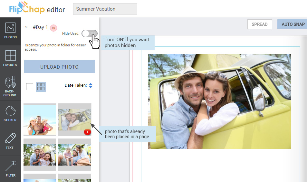
Task: Open the Text tool panel
Action: [x=11, y=142]
